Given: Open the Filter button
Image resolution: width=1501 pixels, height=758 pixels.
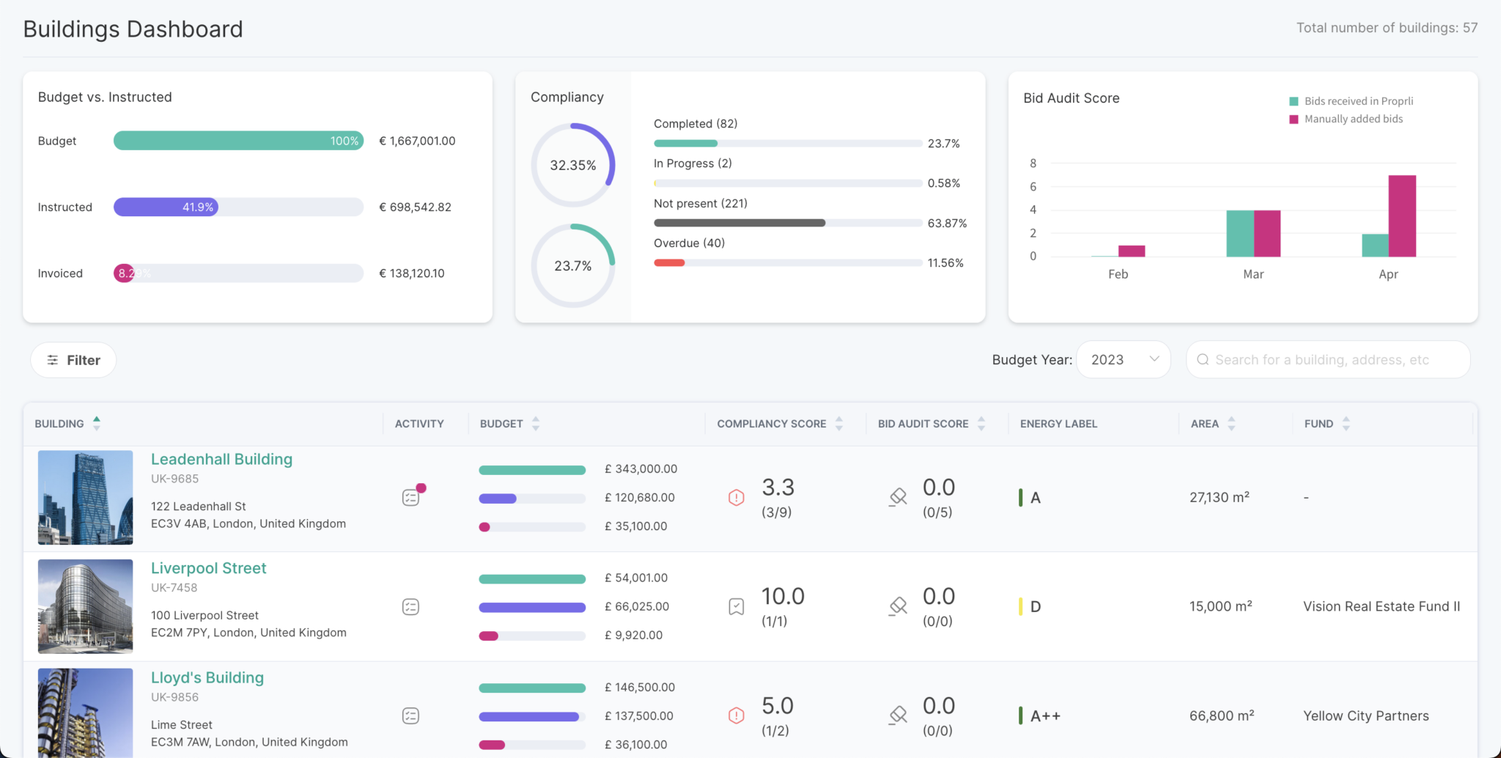Looking at the screenshot, I should click(x=73, y=360).
